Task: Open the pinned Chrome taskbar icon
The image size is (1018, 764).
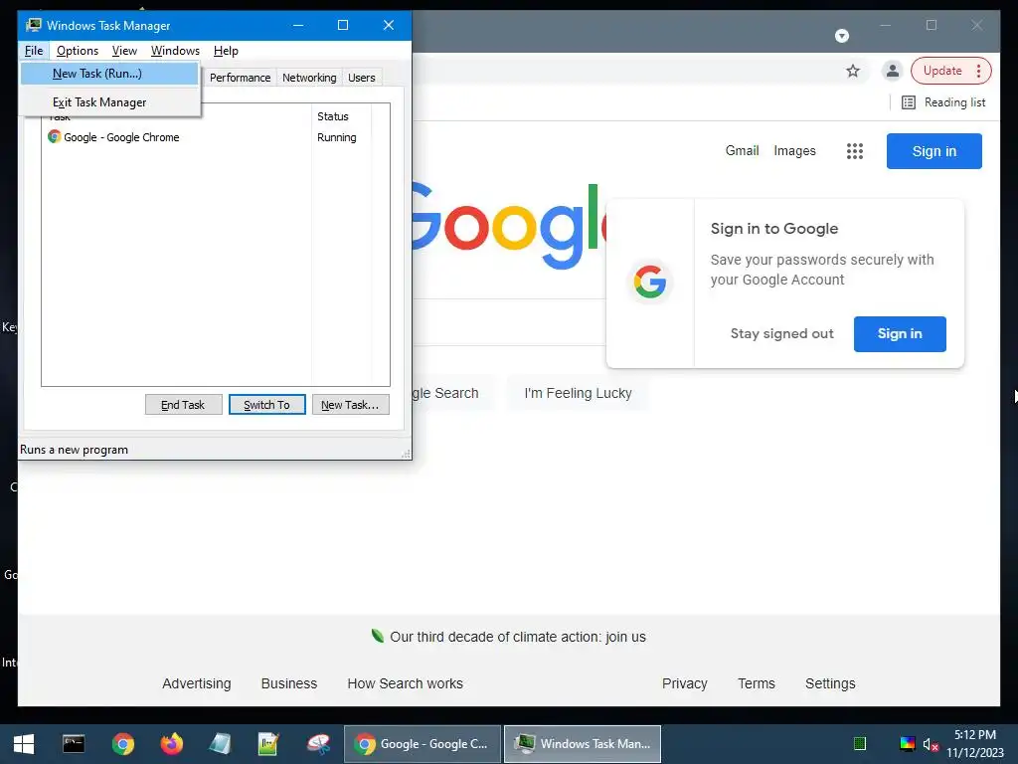Action: point(122,744)
